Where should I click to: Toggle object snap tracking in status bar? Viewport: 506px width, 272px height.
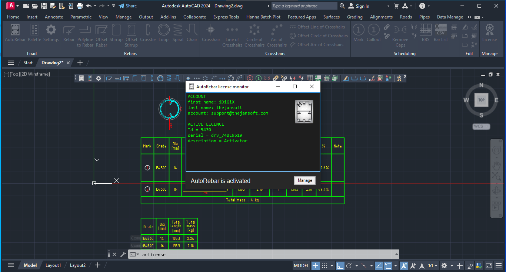(x=379, y=265)
